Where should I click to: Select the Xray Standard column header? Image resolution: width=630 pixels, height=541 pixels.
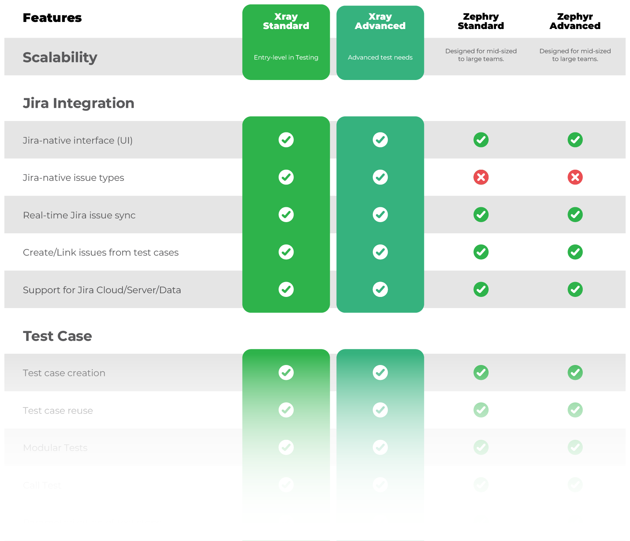(x=286, y=21)
